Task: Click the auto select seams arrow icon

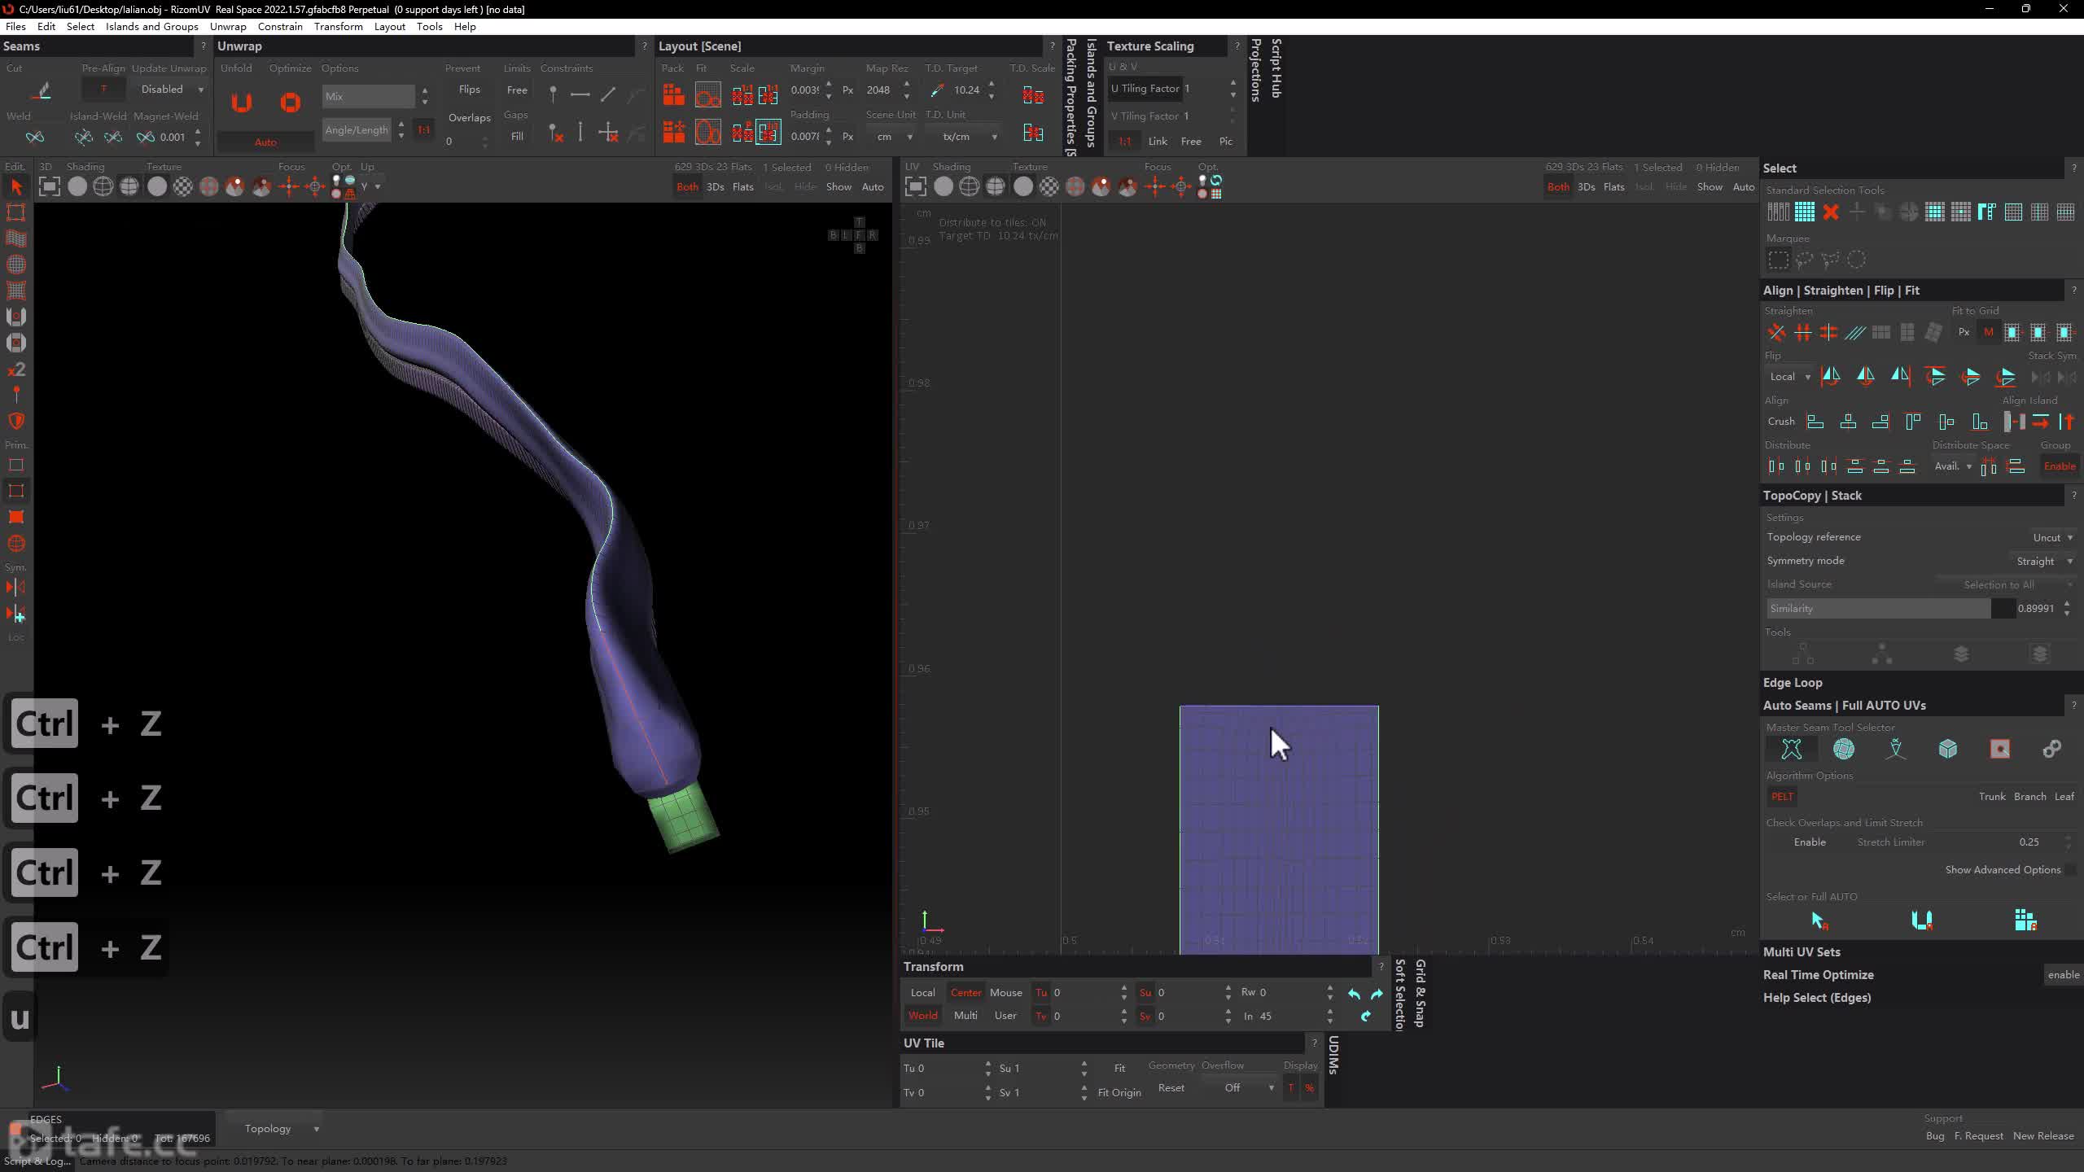Action: [1819, 921]
